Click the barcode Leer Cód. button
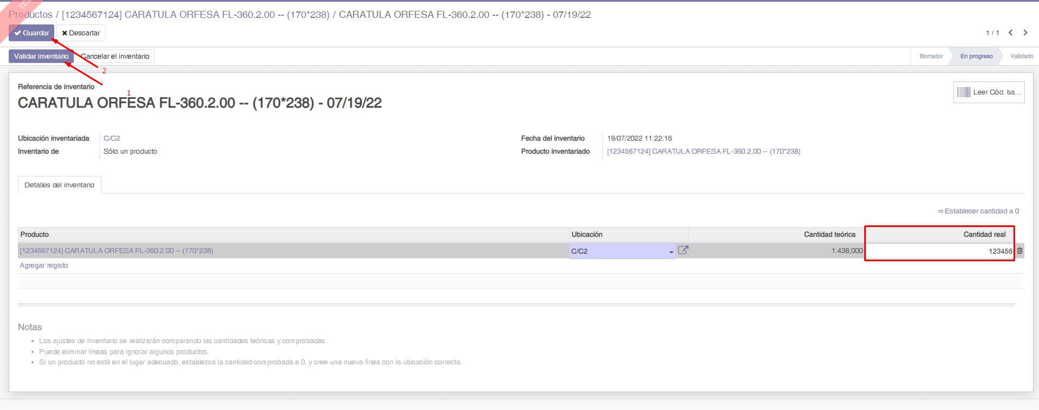The height and width of the screenshot is (410, 1039). point(989,92)
